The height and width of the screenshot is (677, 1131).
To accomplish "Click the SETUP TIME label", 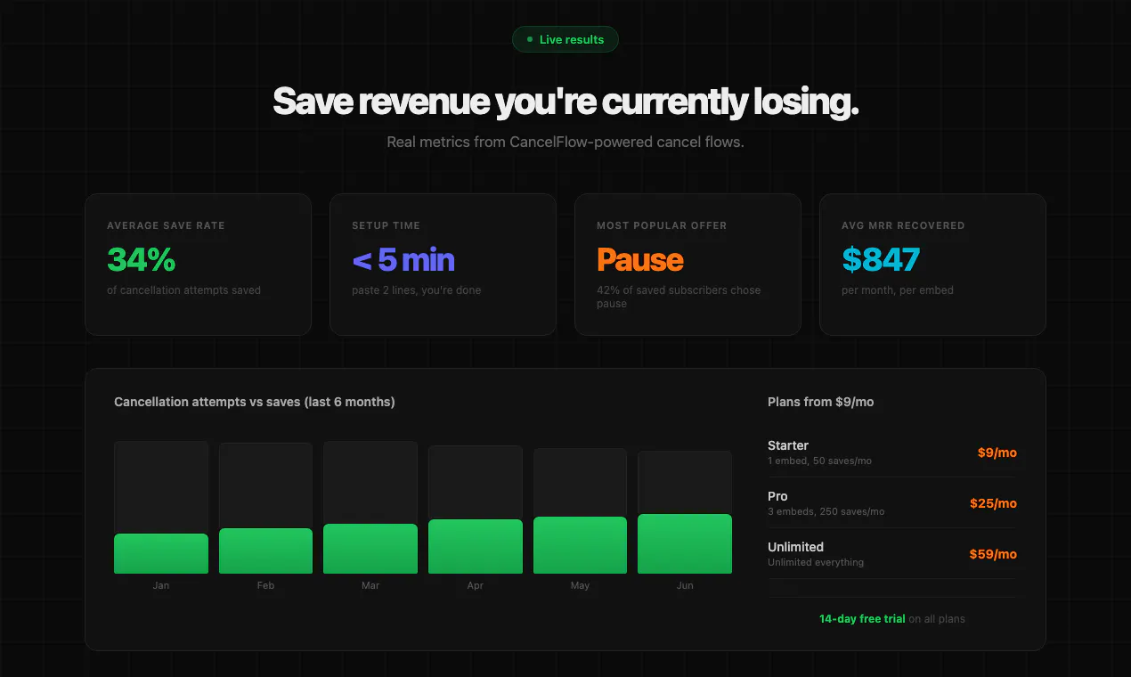I will 386,225.
